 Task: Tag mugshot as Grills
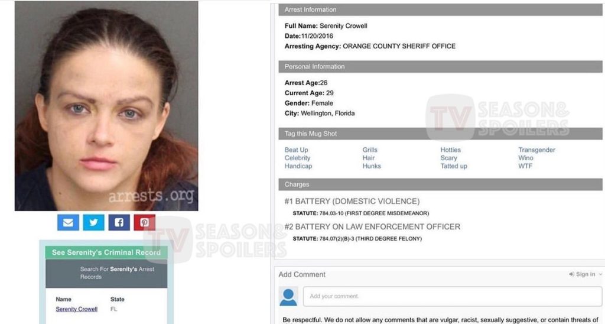tap(370, 150)
